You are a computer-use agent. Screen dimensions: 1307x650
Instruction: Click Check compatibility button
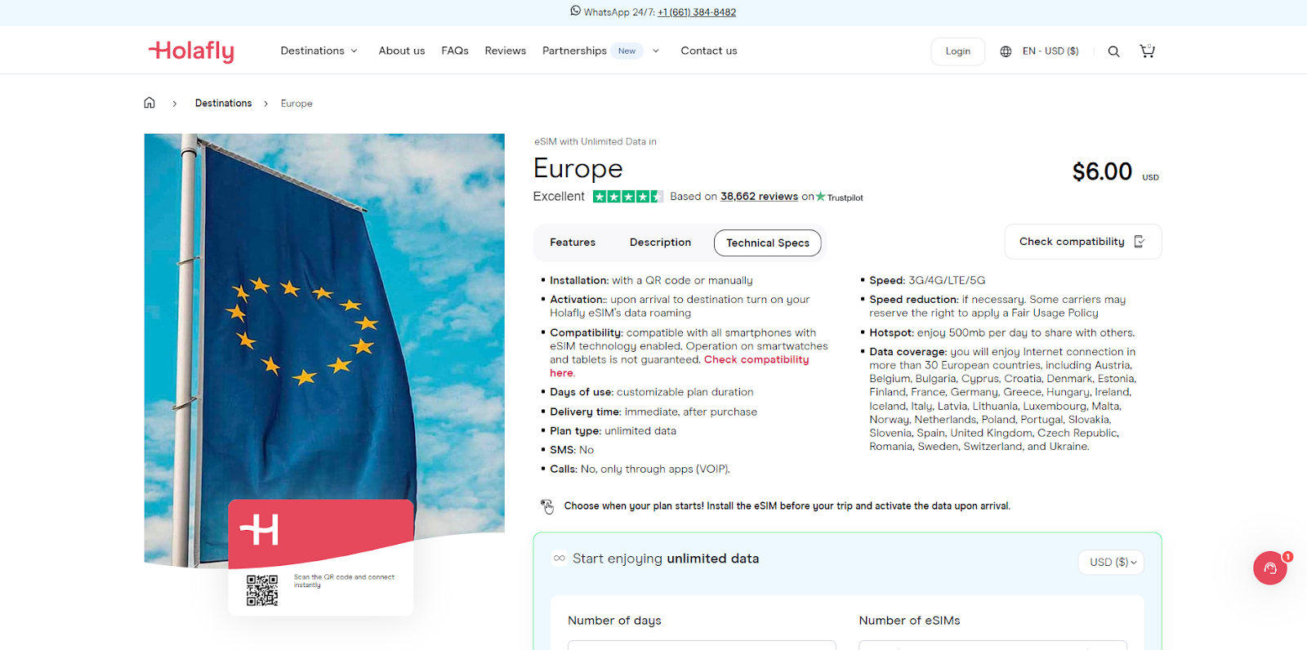1083,242
